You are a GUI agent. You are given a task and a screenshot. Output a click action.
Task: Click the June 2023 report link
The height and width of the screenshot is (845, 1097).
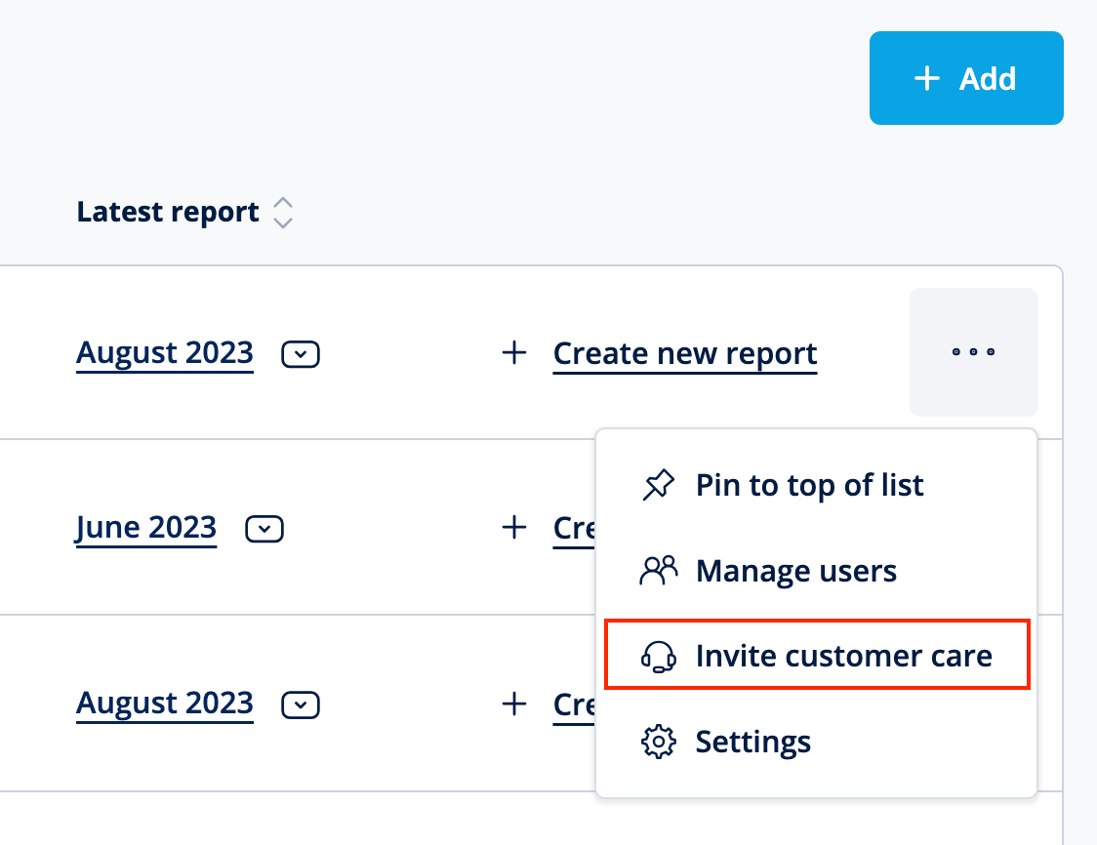[145, 527]
